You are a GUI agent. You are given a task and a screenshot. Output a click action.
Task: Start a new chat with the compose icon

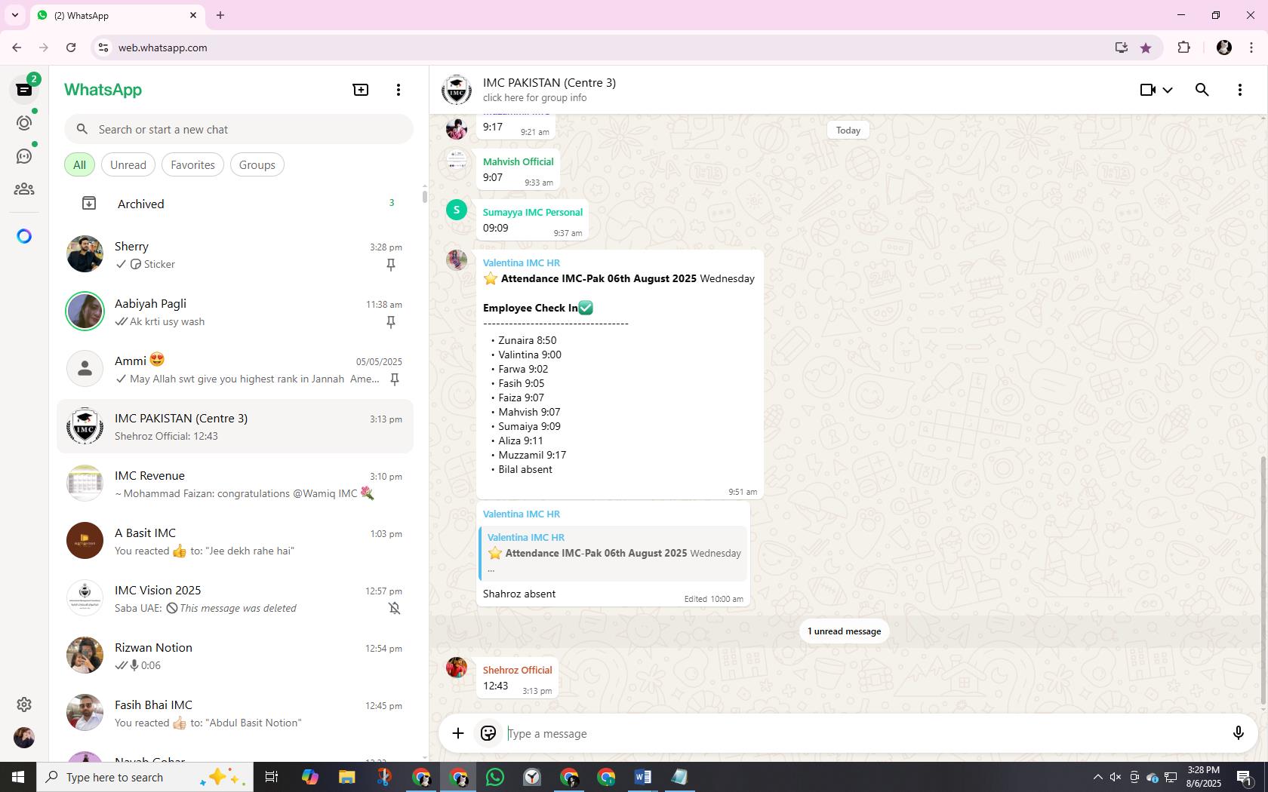[361, 90]
